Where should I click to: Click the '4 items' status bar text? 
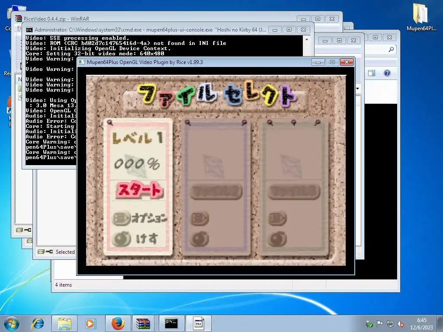pyautogui.click(x=64, y=285)
